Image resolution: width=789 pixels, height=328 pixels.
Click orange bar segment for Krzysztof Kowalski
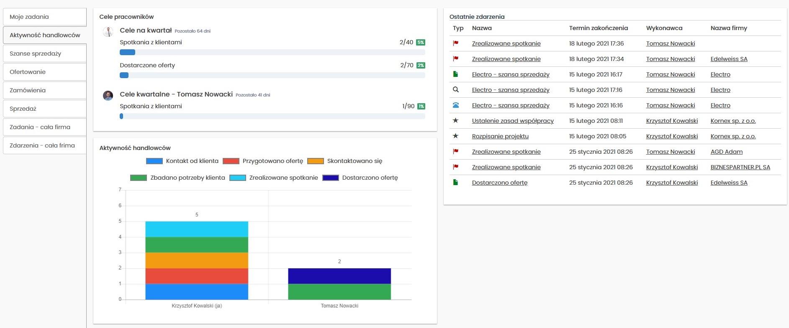(x=197, y=260)
